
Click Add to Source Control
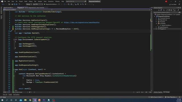point(156,97)
